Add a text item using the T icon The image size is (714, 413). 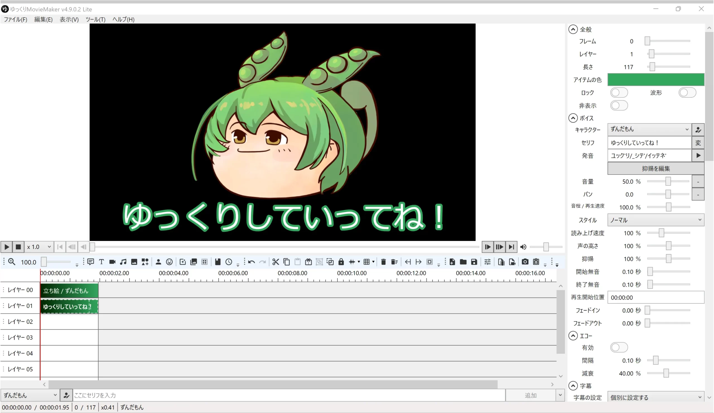point(102,262)
